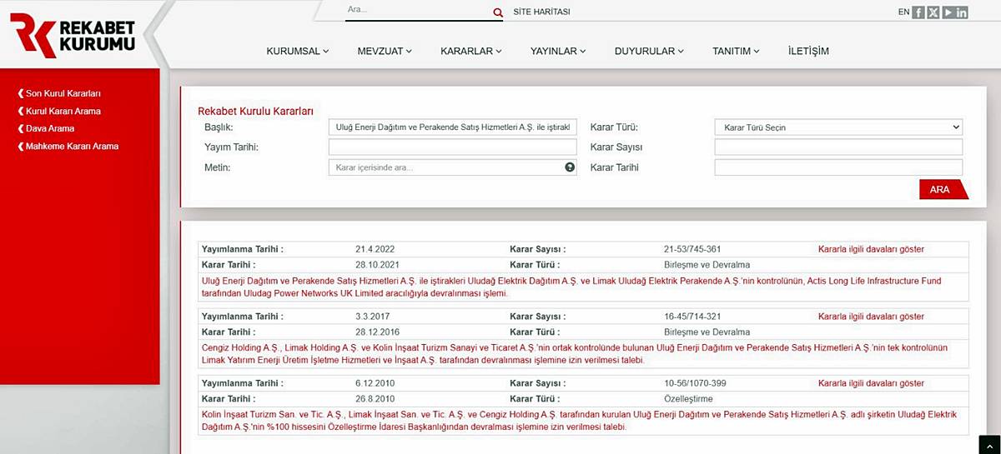Click decision number 21-53/745-361

tap(692, 249)
